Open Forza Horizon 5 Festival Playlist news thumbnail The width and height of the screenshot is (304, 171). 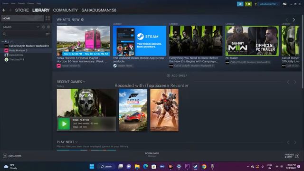[x=84, y=41]
